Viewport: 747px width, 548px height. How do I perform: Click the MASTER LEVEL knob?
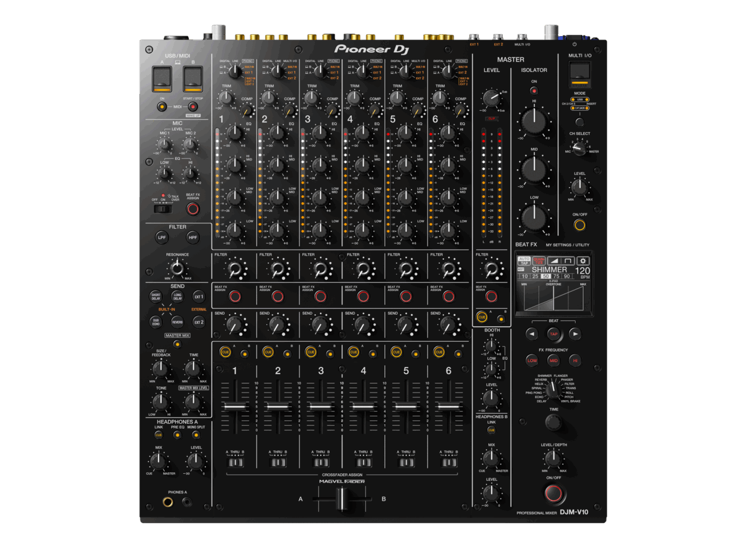coord(491,97)
